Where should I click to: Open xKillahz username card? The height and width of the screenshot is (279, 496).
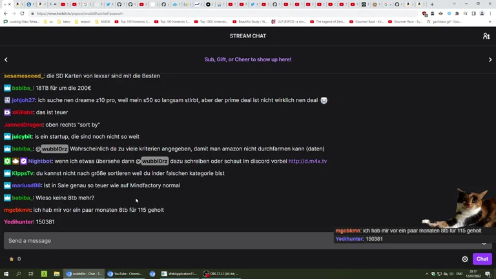coord(23,112)
